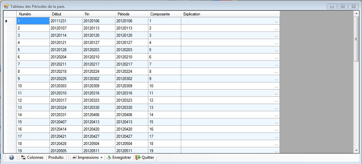Open ellipsis button in row 10 Explication

point(276,86)
